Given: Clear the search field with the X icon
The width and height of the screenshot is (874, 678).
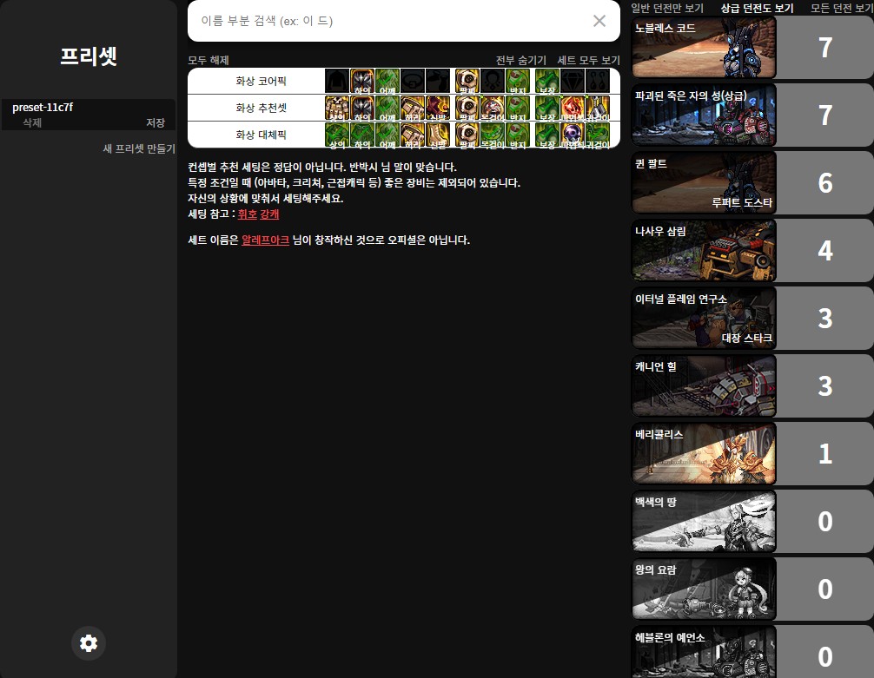Looking at the screenshot, I should click(599, 21).
